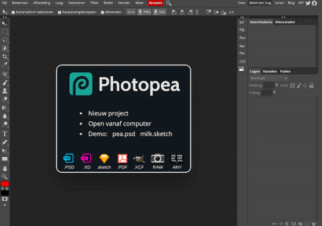Screen dimensions: 322x226
Task: Select the Move tool in the toolbox
Action: click(4, 24)
